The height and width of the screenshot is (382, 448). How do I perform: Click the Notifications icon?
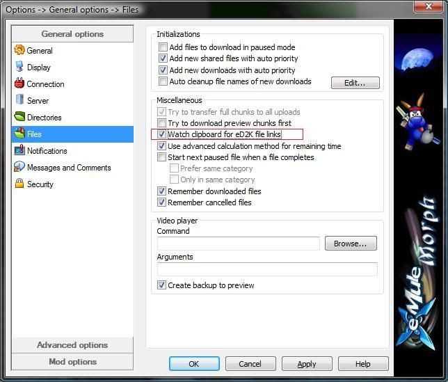click(19, 150)
